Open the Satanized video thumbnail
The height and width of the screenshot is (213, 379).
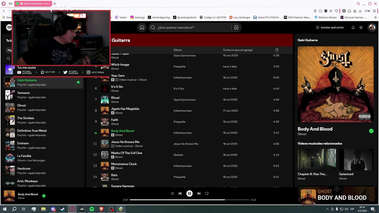coord(356,159)
